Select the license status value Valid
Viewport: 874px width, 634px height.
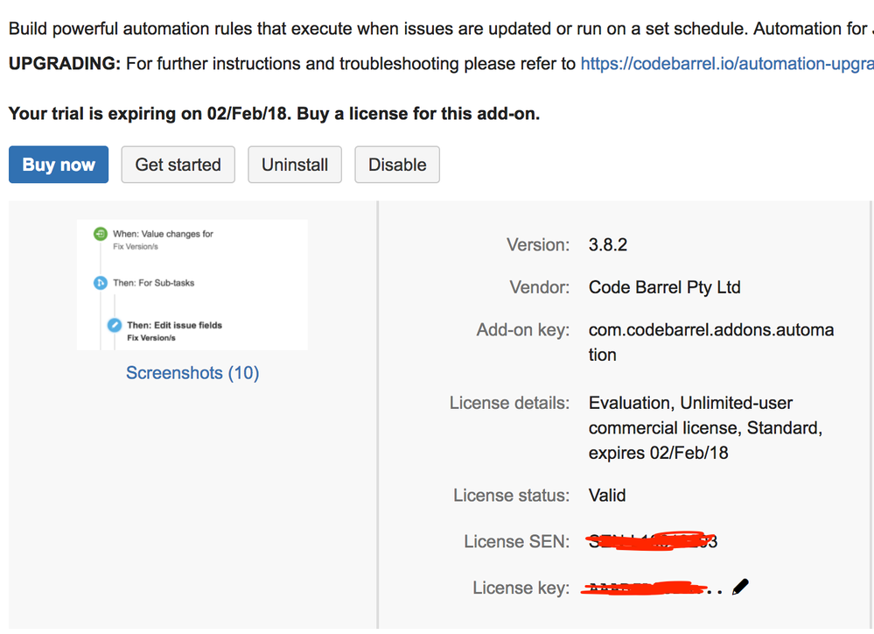click(x=607, y=495)
